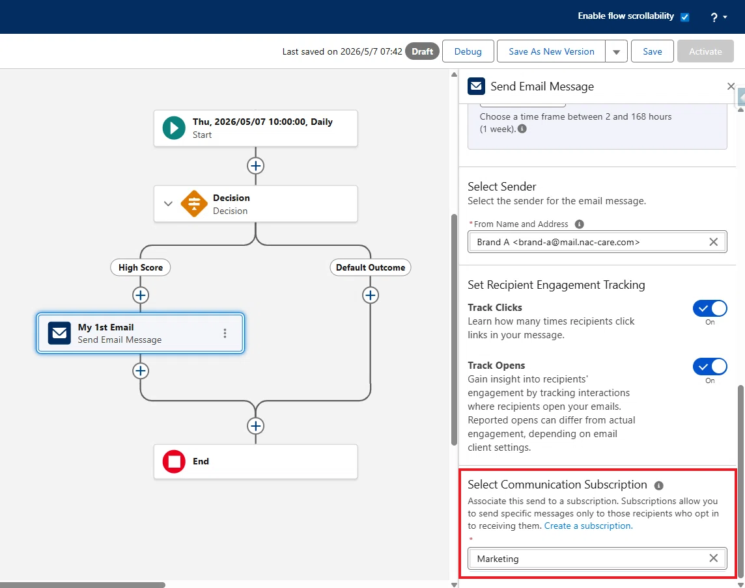745x588 pixels.
Task: Clear the Brand A sender value
Action: point(713,242)
